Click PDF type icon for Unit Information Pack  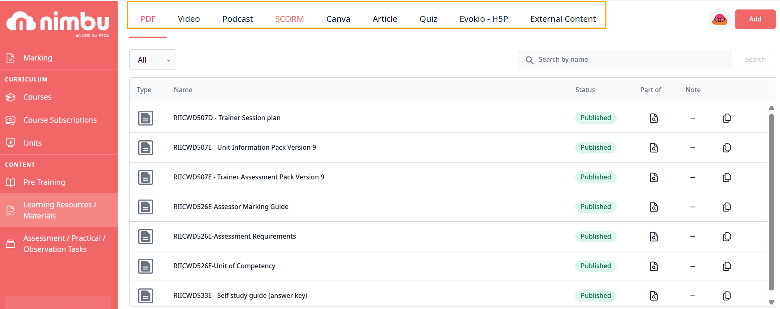(x=146, y=148)
